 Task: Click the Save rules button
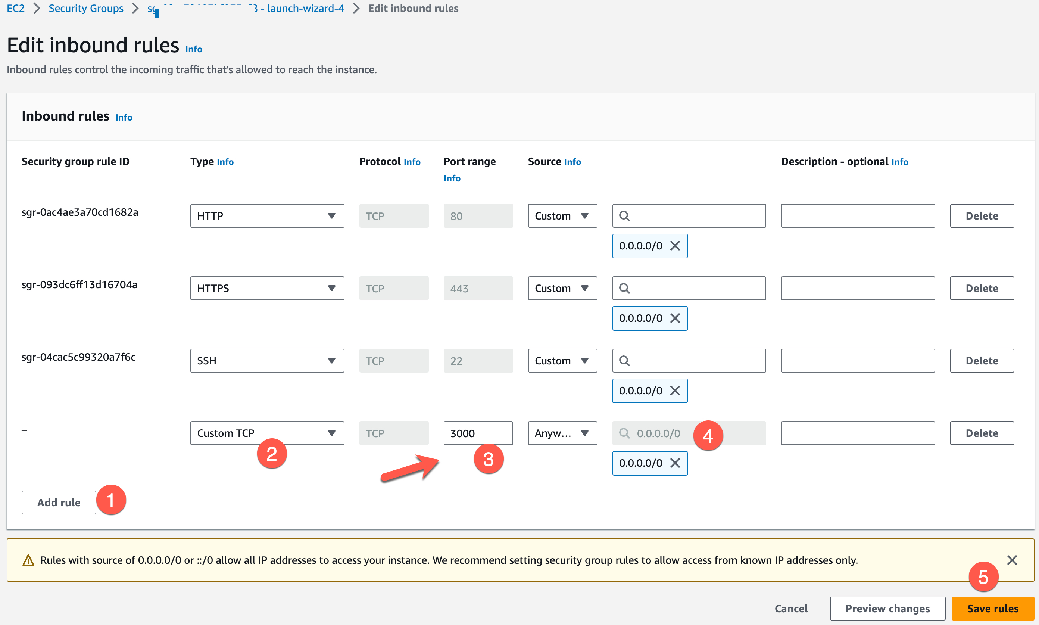click(992, 609)
